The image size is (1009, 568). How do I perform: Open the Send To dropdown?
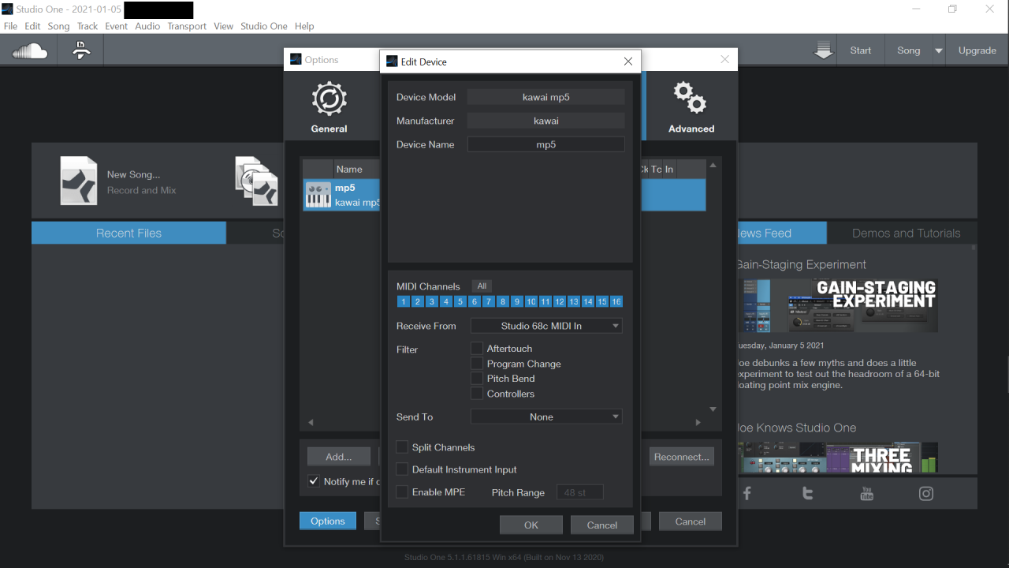coord(546,417)
